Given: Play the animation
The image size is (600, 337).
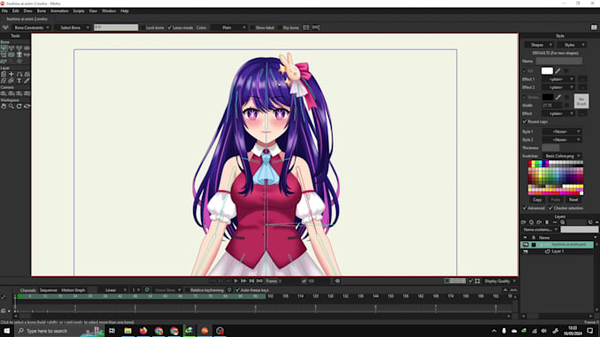Looking at the screenshot, I should [x=236, y=281].
